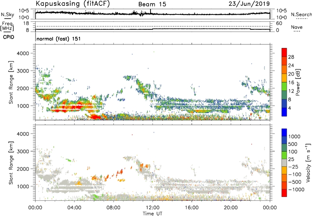Viewport: 312px width, 216px height.
Task: Click the frequency step near 12:00 in the frequency panel
Action: [152, 29]
